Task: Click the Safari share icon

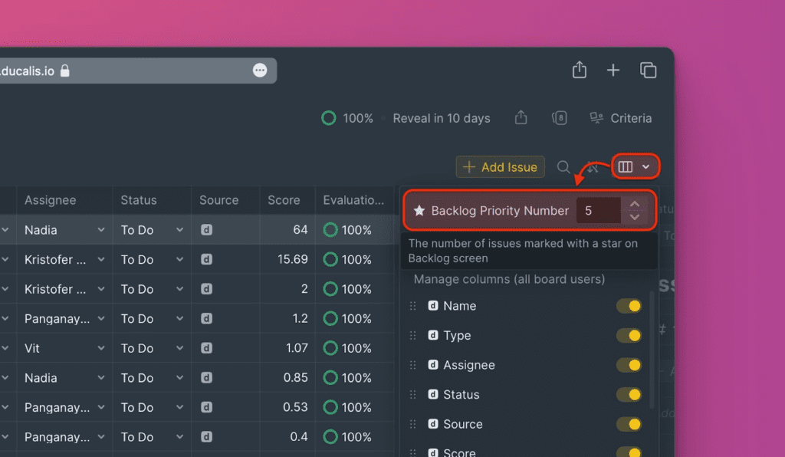Action: 580,71
